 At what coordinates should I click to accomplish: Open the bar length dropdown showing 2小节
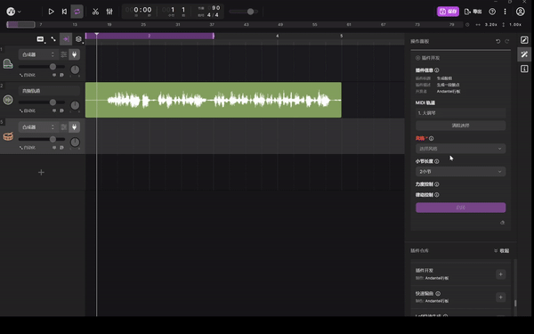pos(460,171)
